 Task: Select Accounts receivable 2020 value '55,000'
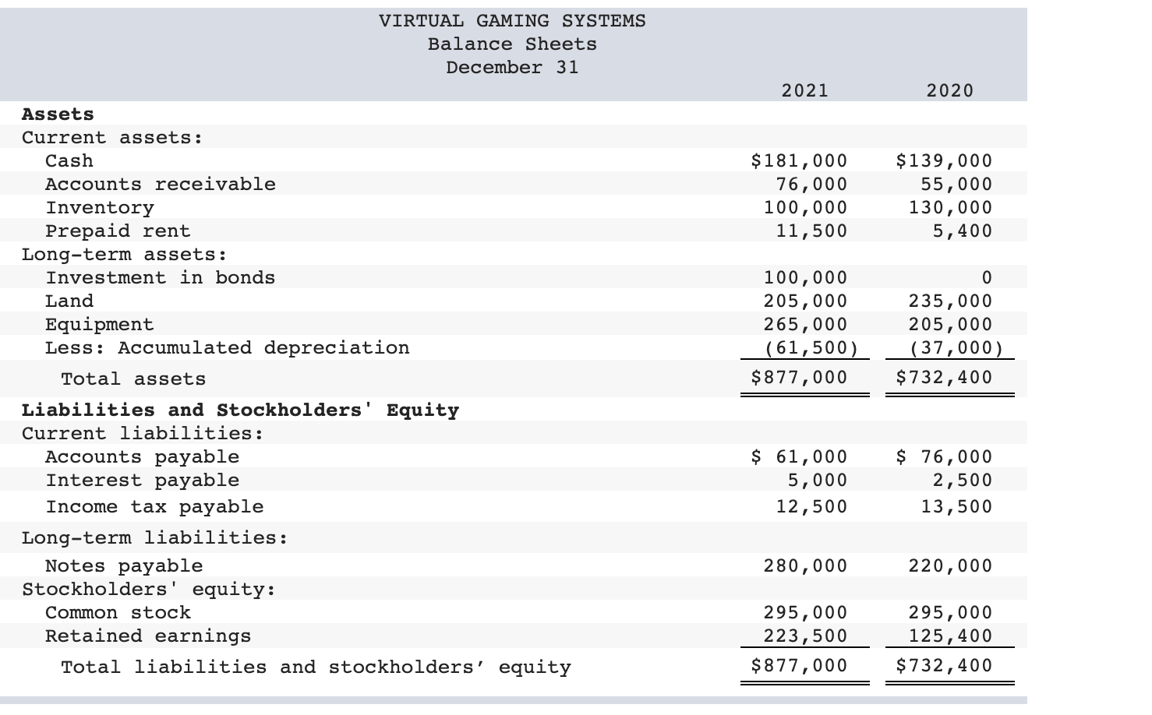(956, 184)
